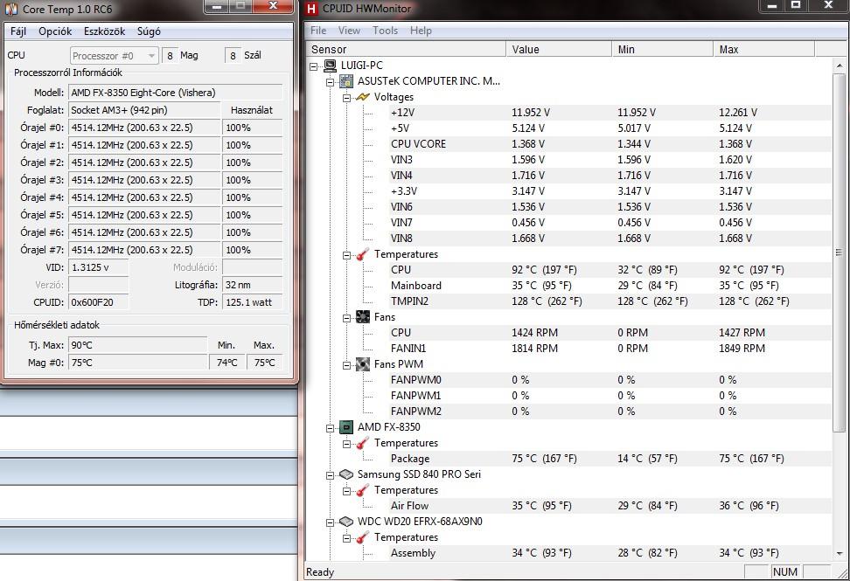Screen dimensions: 850x581
Task: Minimize the Core Temp window
Action: tap(216, 7)
